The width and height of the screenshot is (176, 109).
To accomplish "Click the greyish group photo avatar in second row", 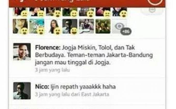I will (x=86, y=26).
